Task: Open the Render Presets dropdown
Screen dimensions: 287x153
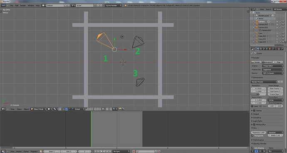Action: click(264, 82)
